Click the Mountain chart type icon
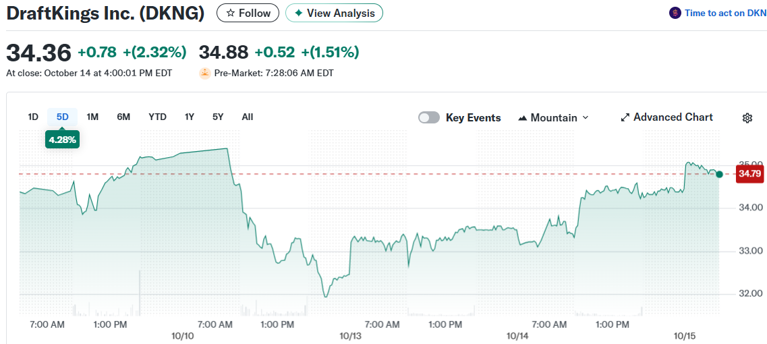The width and height of the screenshot is (767, 344). (x=522, y=118)
